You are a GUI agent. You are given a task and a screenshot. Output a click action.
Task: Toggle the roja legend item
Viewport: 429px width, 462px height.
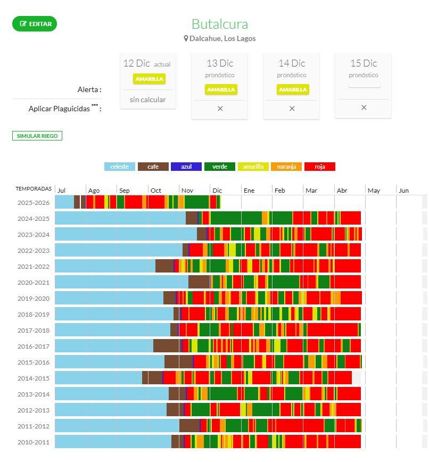pos(319,167)
